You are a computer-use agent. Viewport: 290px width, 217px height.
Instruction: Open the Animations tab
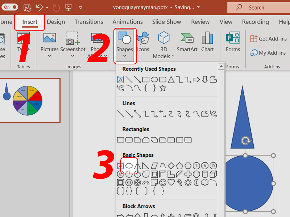(x=128, y=22)
